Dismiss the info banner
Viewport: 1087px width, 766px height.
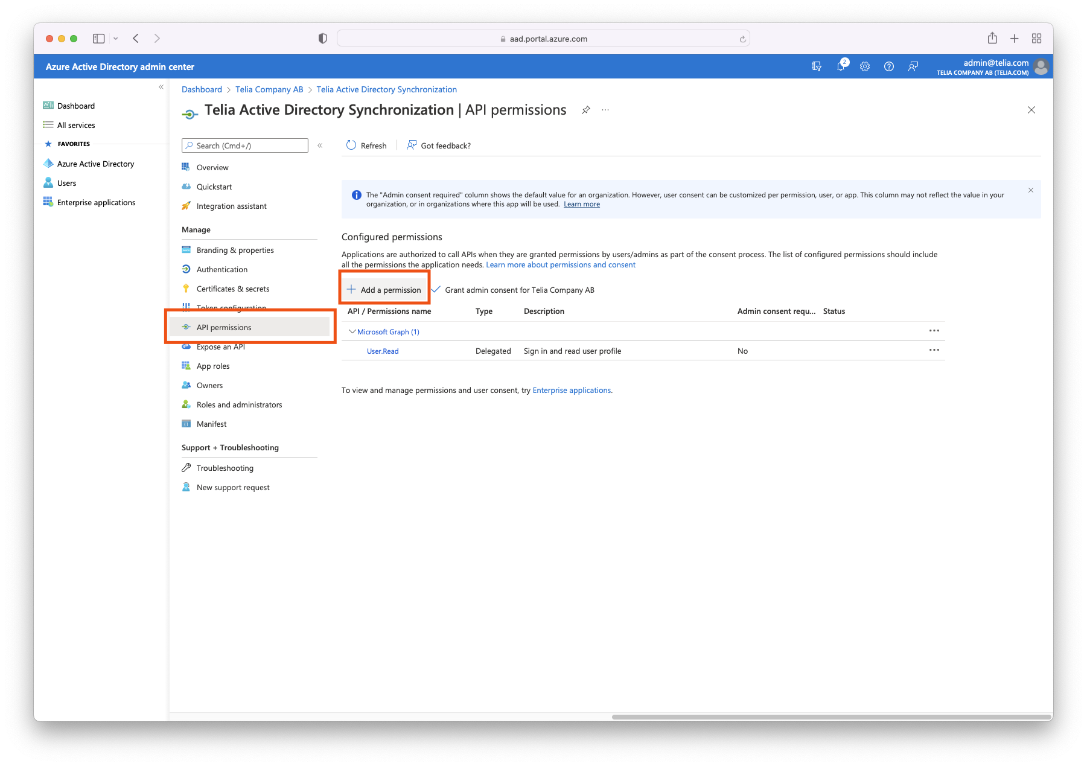[1031, 190]
